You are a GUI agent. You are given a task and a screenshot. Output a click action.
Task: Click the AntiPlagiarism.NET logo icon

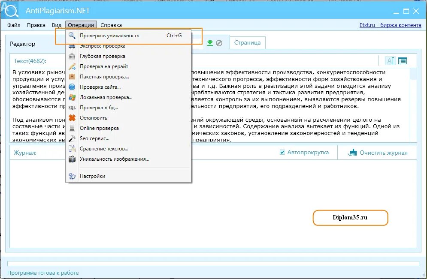pyautogui.click(x=10, y=11)
